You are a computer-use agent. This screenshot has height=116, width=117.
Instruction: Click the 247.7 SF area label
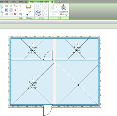[32, 88]
